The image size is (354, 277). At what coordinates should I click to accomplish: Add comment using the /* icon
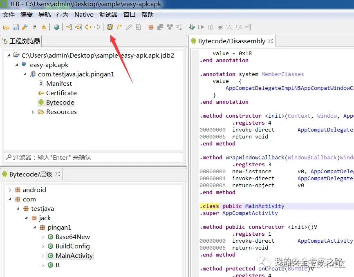click(119, 27)
